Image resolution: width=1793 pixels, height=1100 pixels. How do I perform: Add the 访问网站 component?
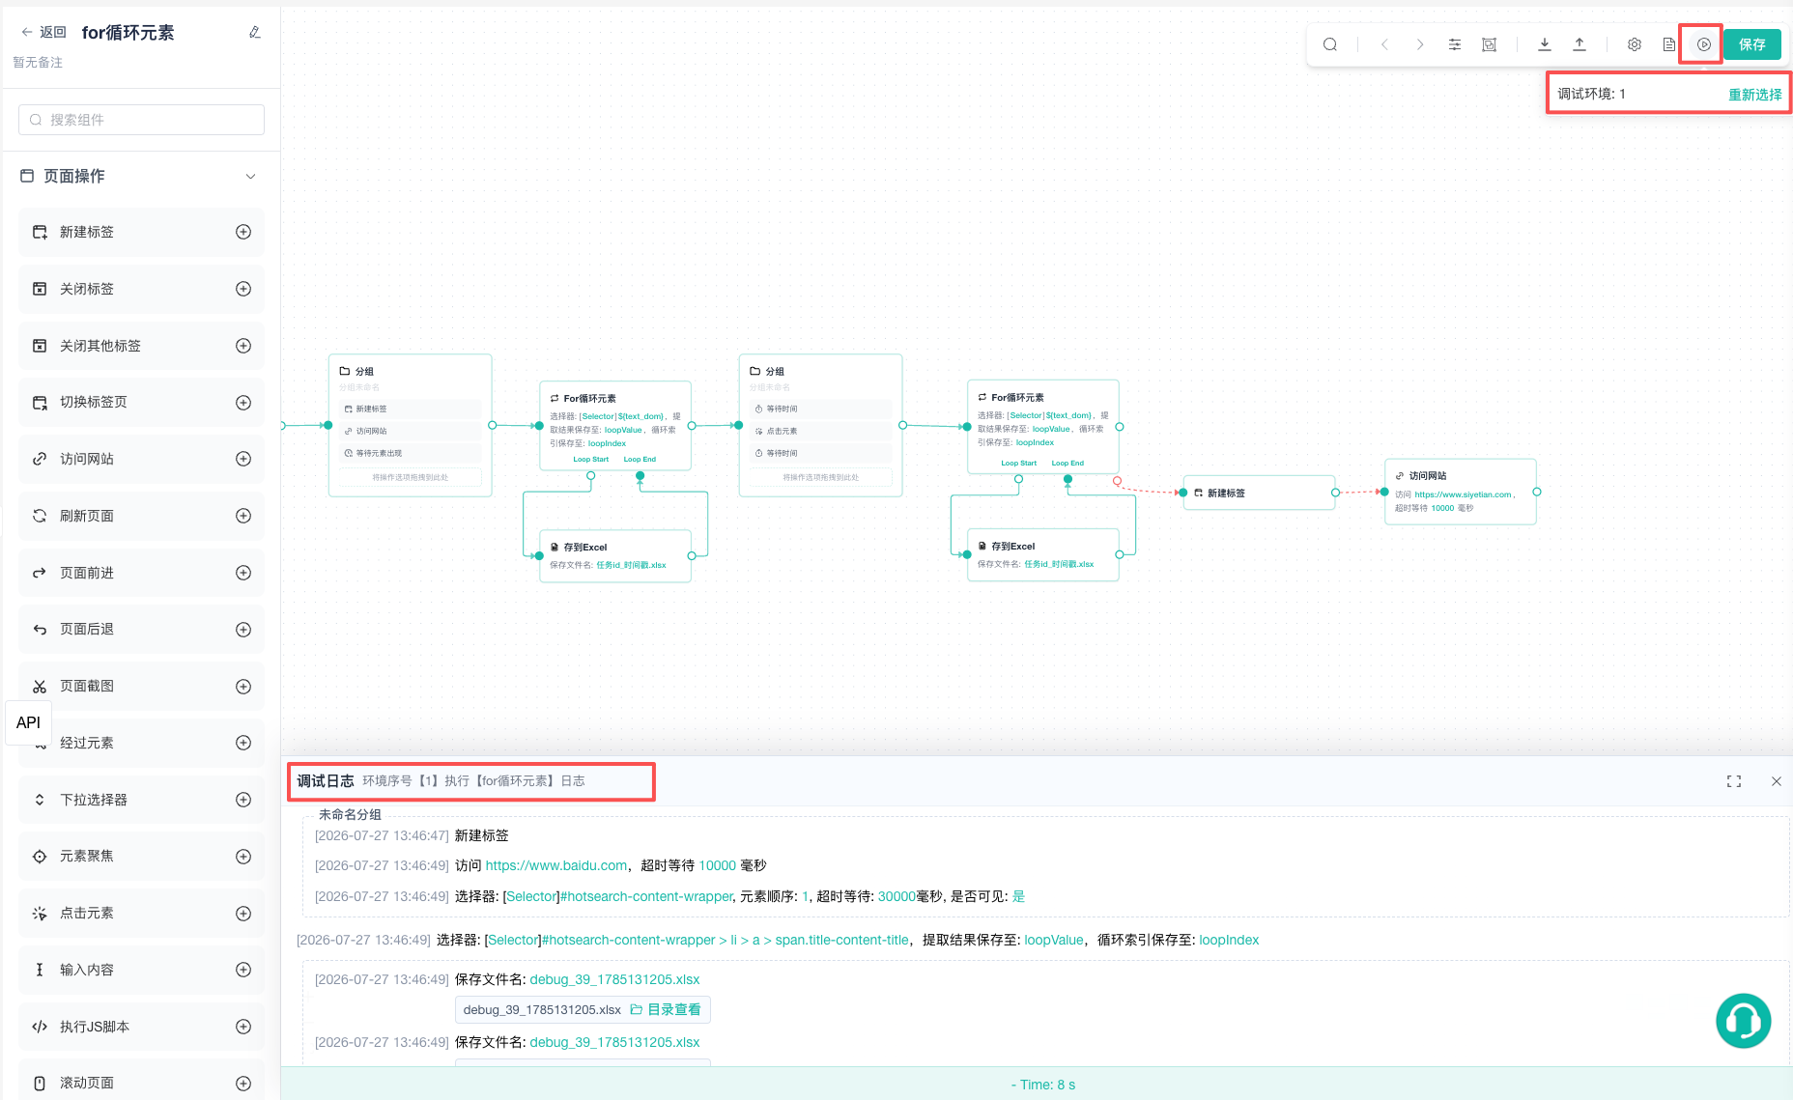(x=243, y=459)
